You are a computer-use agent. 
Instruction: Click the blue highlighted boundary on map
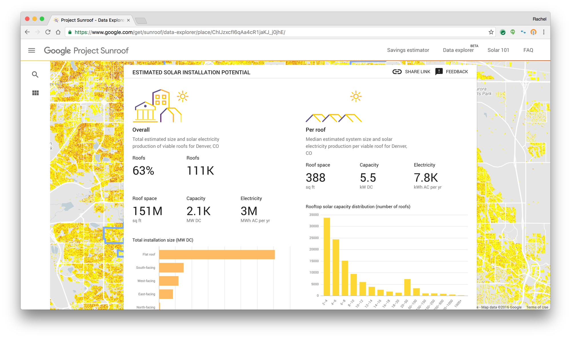coord(113,235)
